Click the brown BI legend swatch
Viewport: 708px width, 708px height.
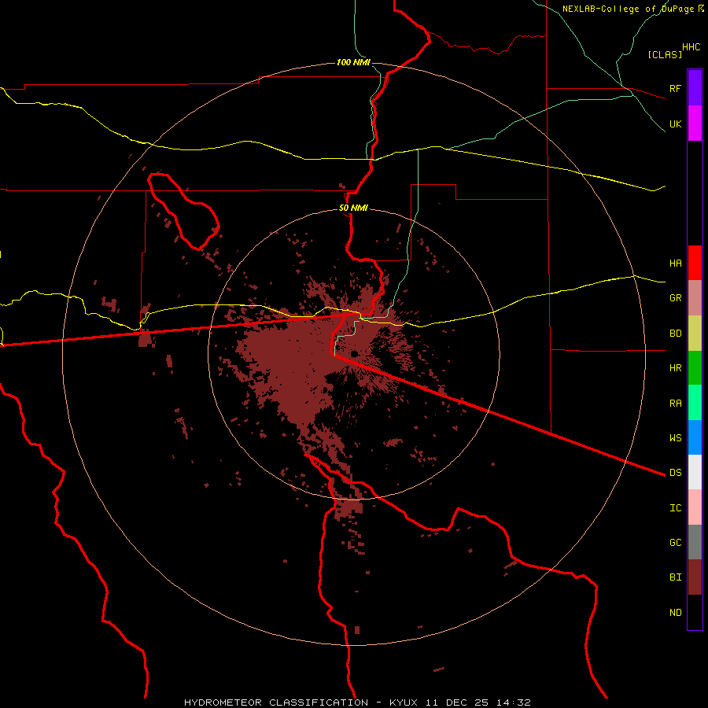[x=695, y=577]
